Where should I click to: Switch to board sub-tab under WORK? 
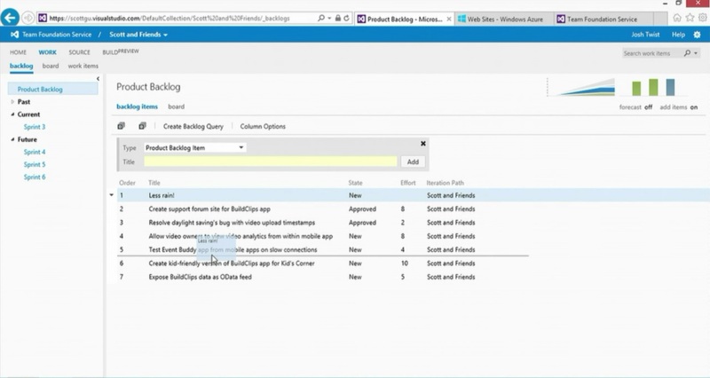[51, 66]
